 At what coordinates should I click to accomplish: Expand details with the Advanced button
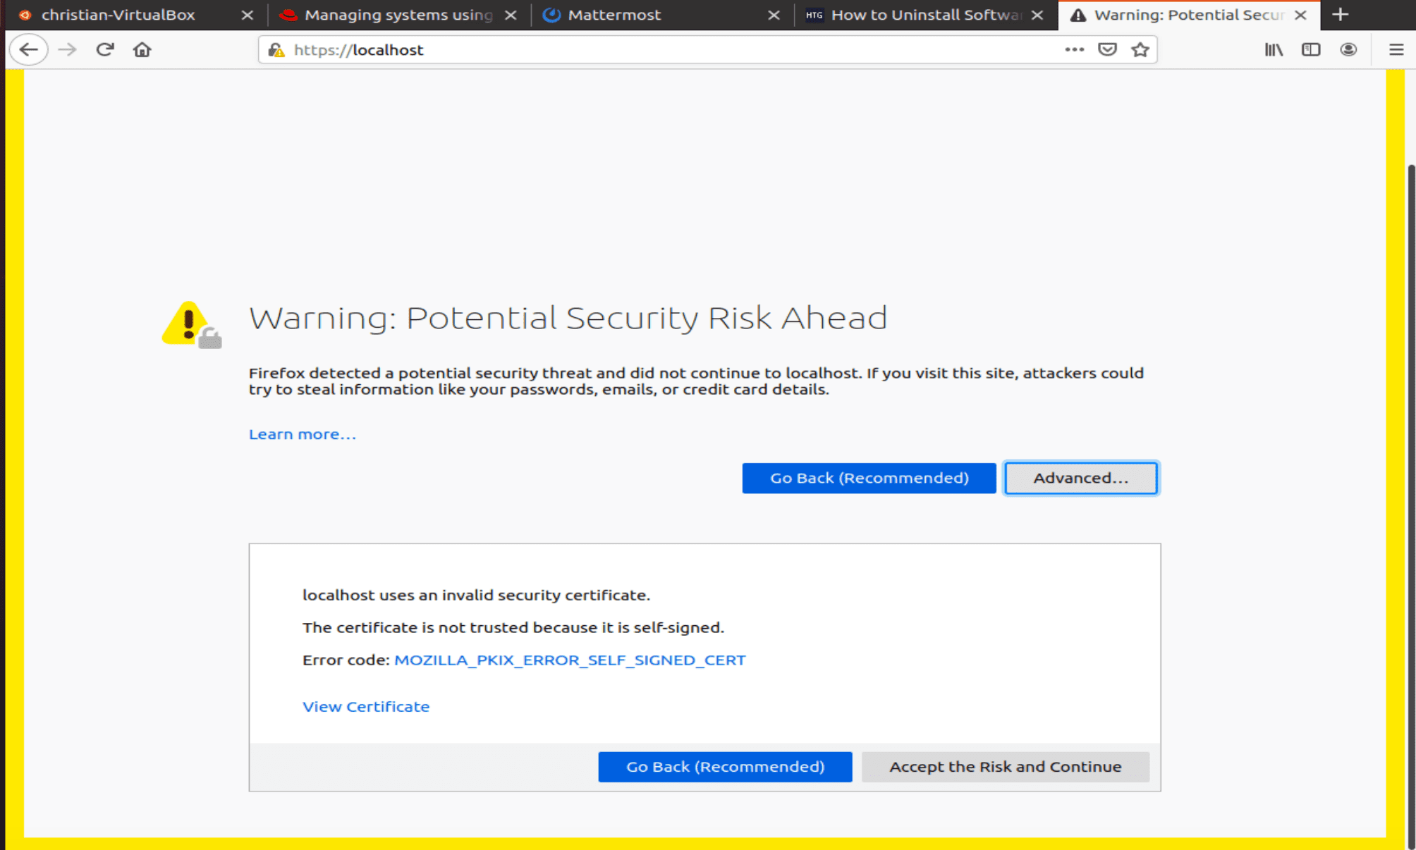coord(1080,479)
